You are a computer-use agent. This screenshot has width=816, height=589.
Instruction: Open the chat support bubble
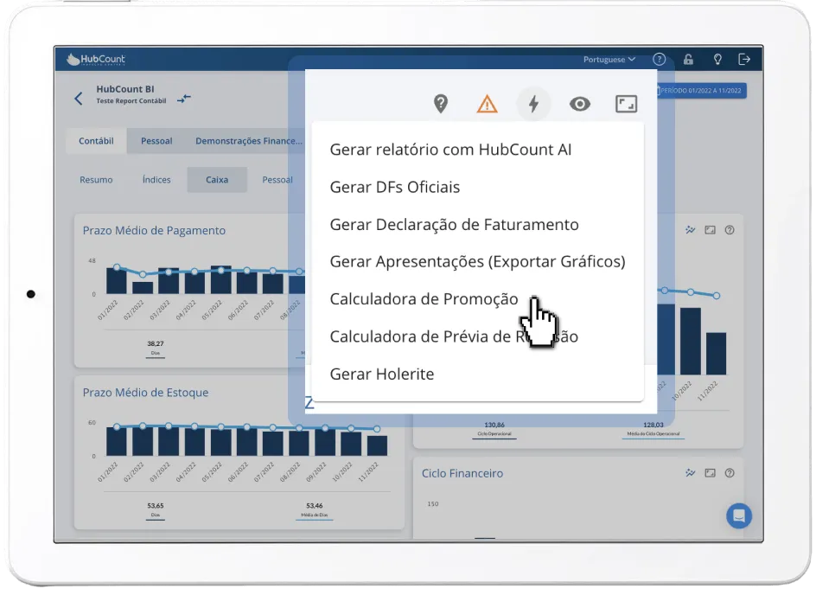tap(739, 515)
